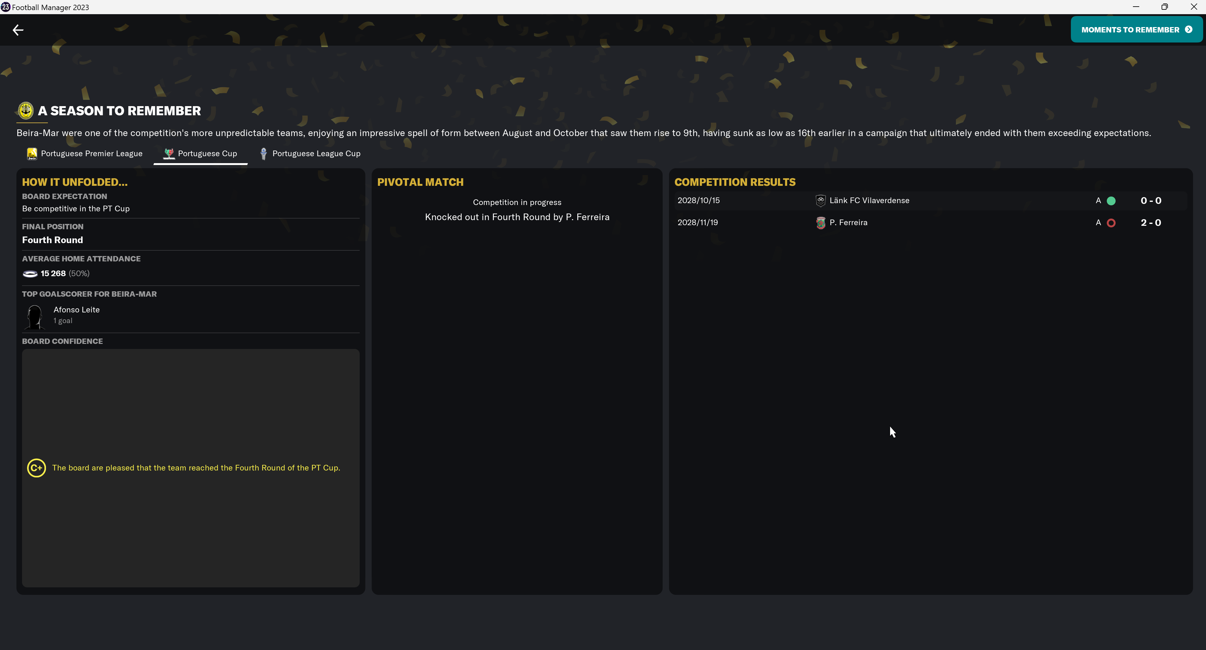
Task: Select the 2028/11/19 fixture date
Action: click(x=698, y=222)
